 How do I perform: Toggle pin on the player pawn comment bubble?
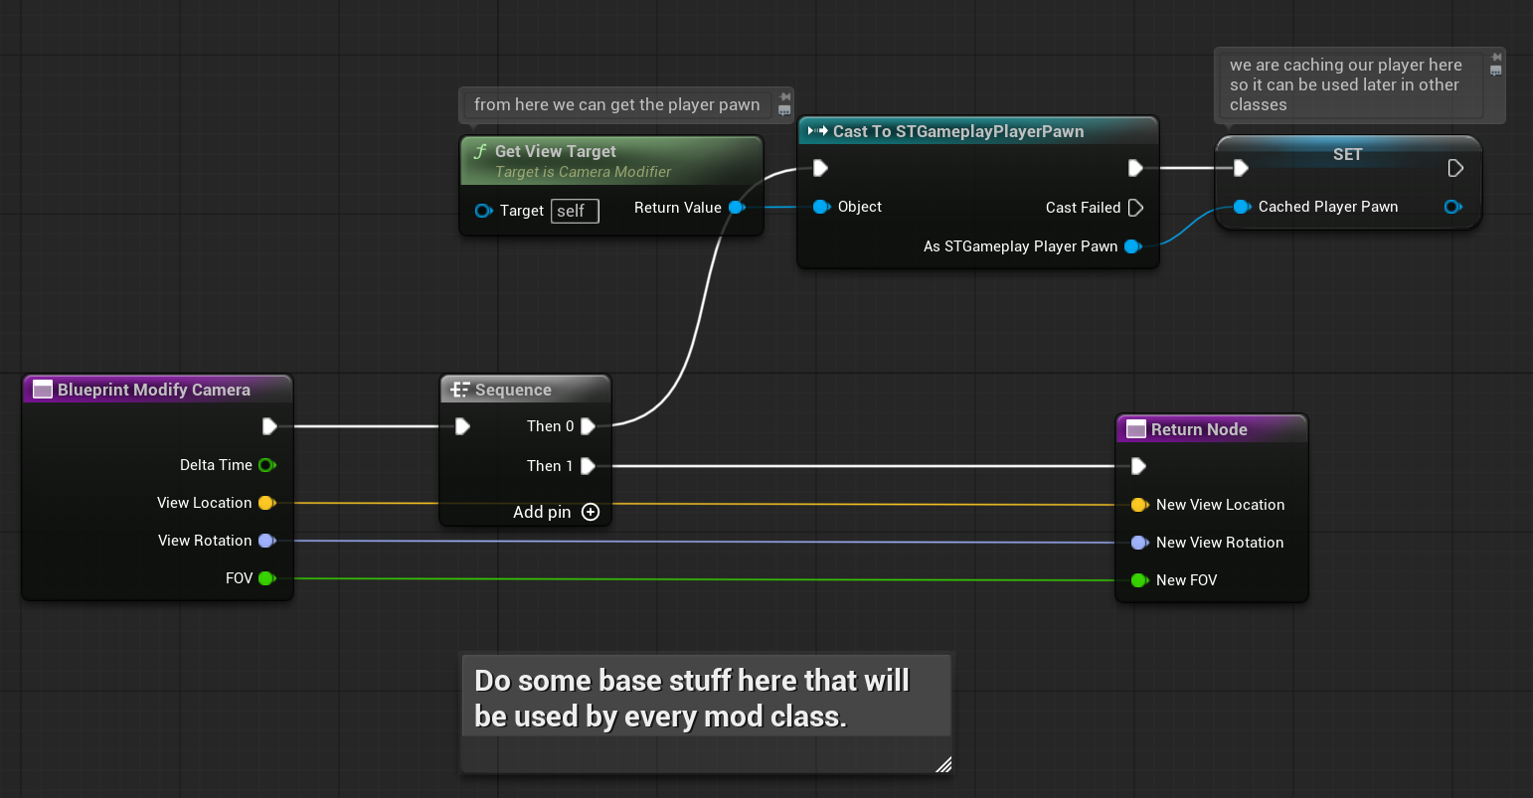(784, 97)
